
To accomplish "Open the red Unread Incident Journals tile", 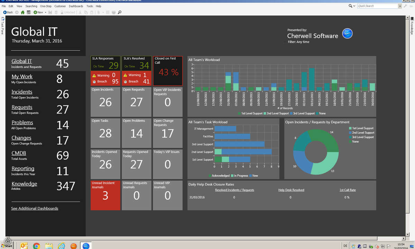I will (105, 195).
